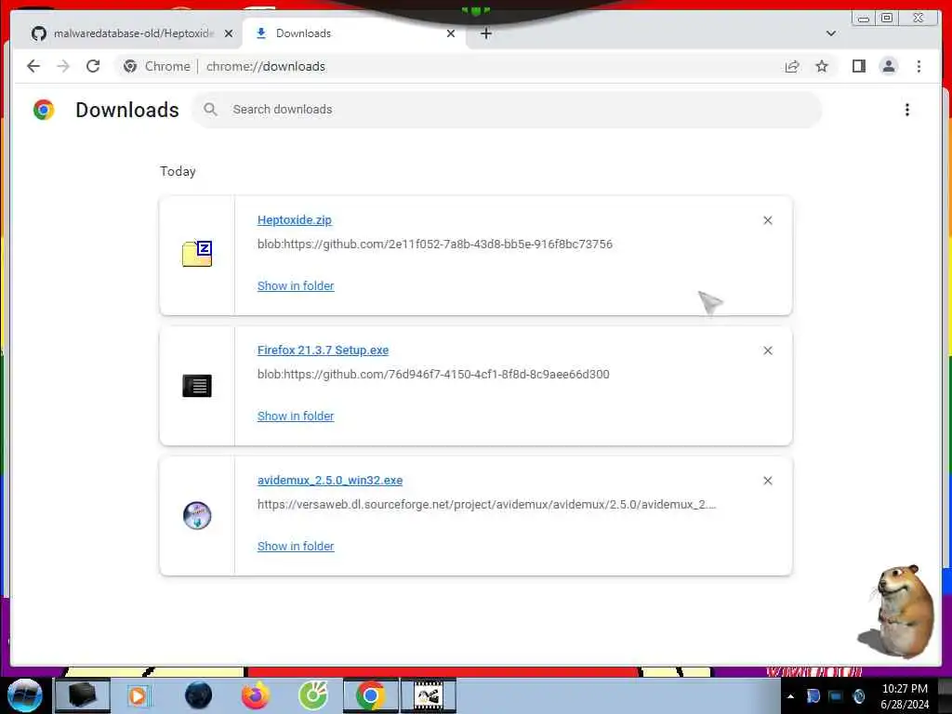Open the avidemux_2.5.0_win32.exe link
The image size is (952, 714).
[x=330, y=480]
